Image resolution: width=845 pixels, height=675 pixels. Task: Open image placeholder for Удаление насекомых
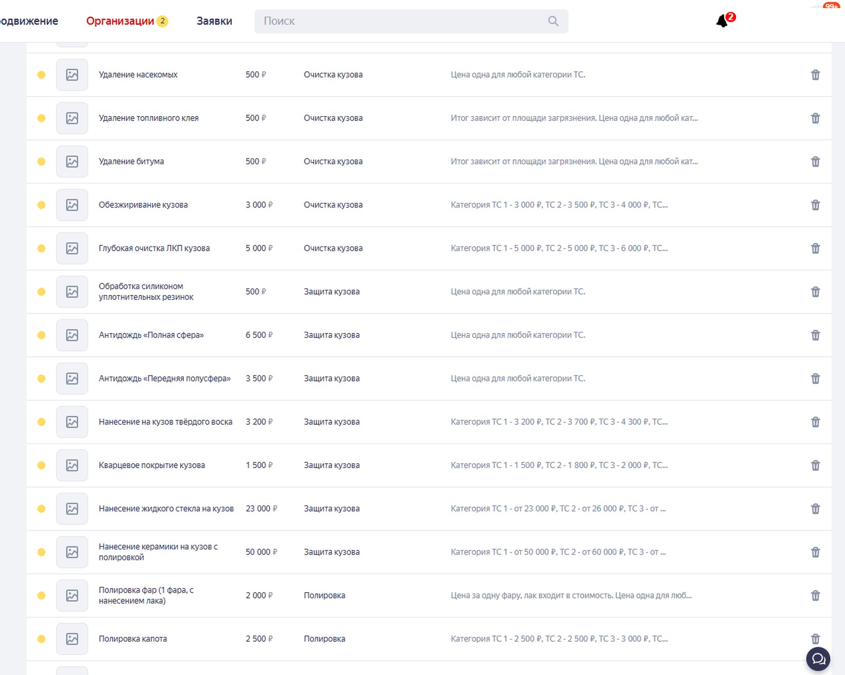click(72, 75)
